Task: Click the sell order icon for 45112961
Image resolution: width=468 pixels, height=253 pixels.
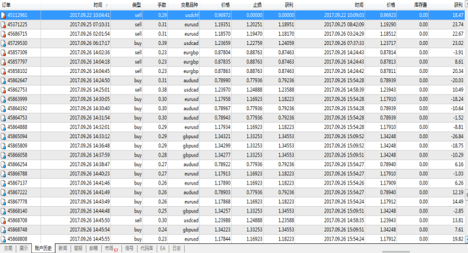Action: tap(3, 15)
